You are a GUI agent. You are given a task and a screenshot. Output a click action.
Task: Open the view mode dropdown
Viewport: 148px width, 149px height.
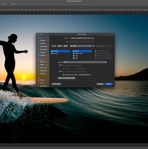[60, 46]
